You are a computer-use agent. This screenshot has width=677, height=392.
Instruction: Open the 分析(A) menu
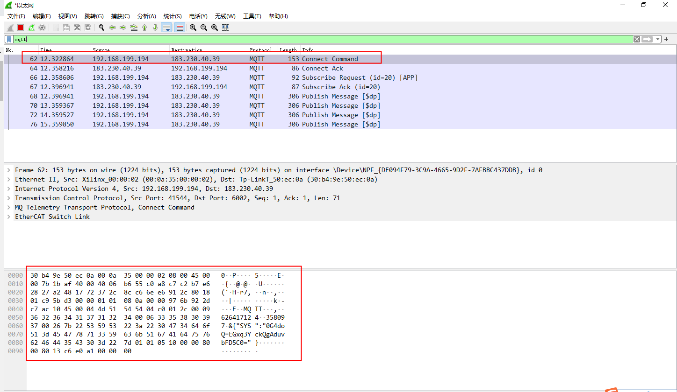[146, 16]
